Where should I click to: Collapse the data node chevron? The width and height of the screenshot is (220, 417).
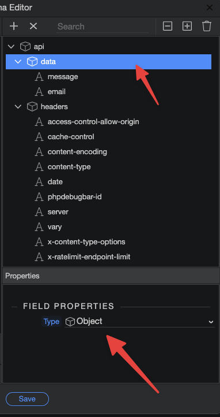(x=18, y=62)
